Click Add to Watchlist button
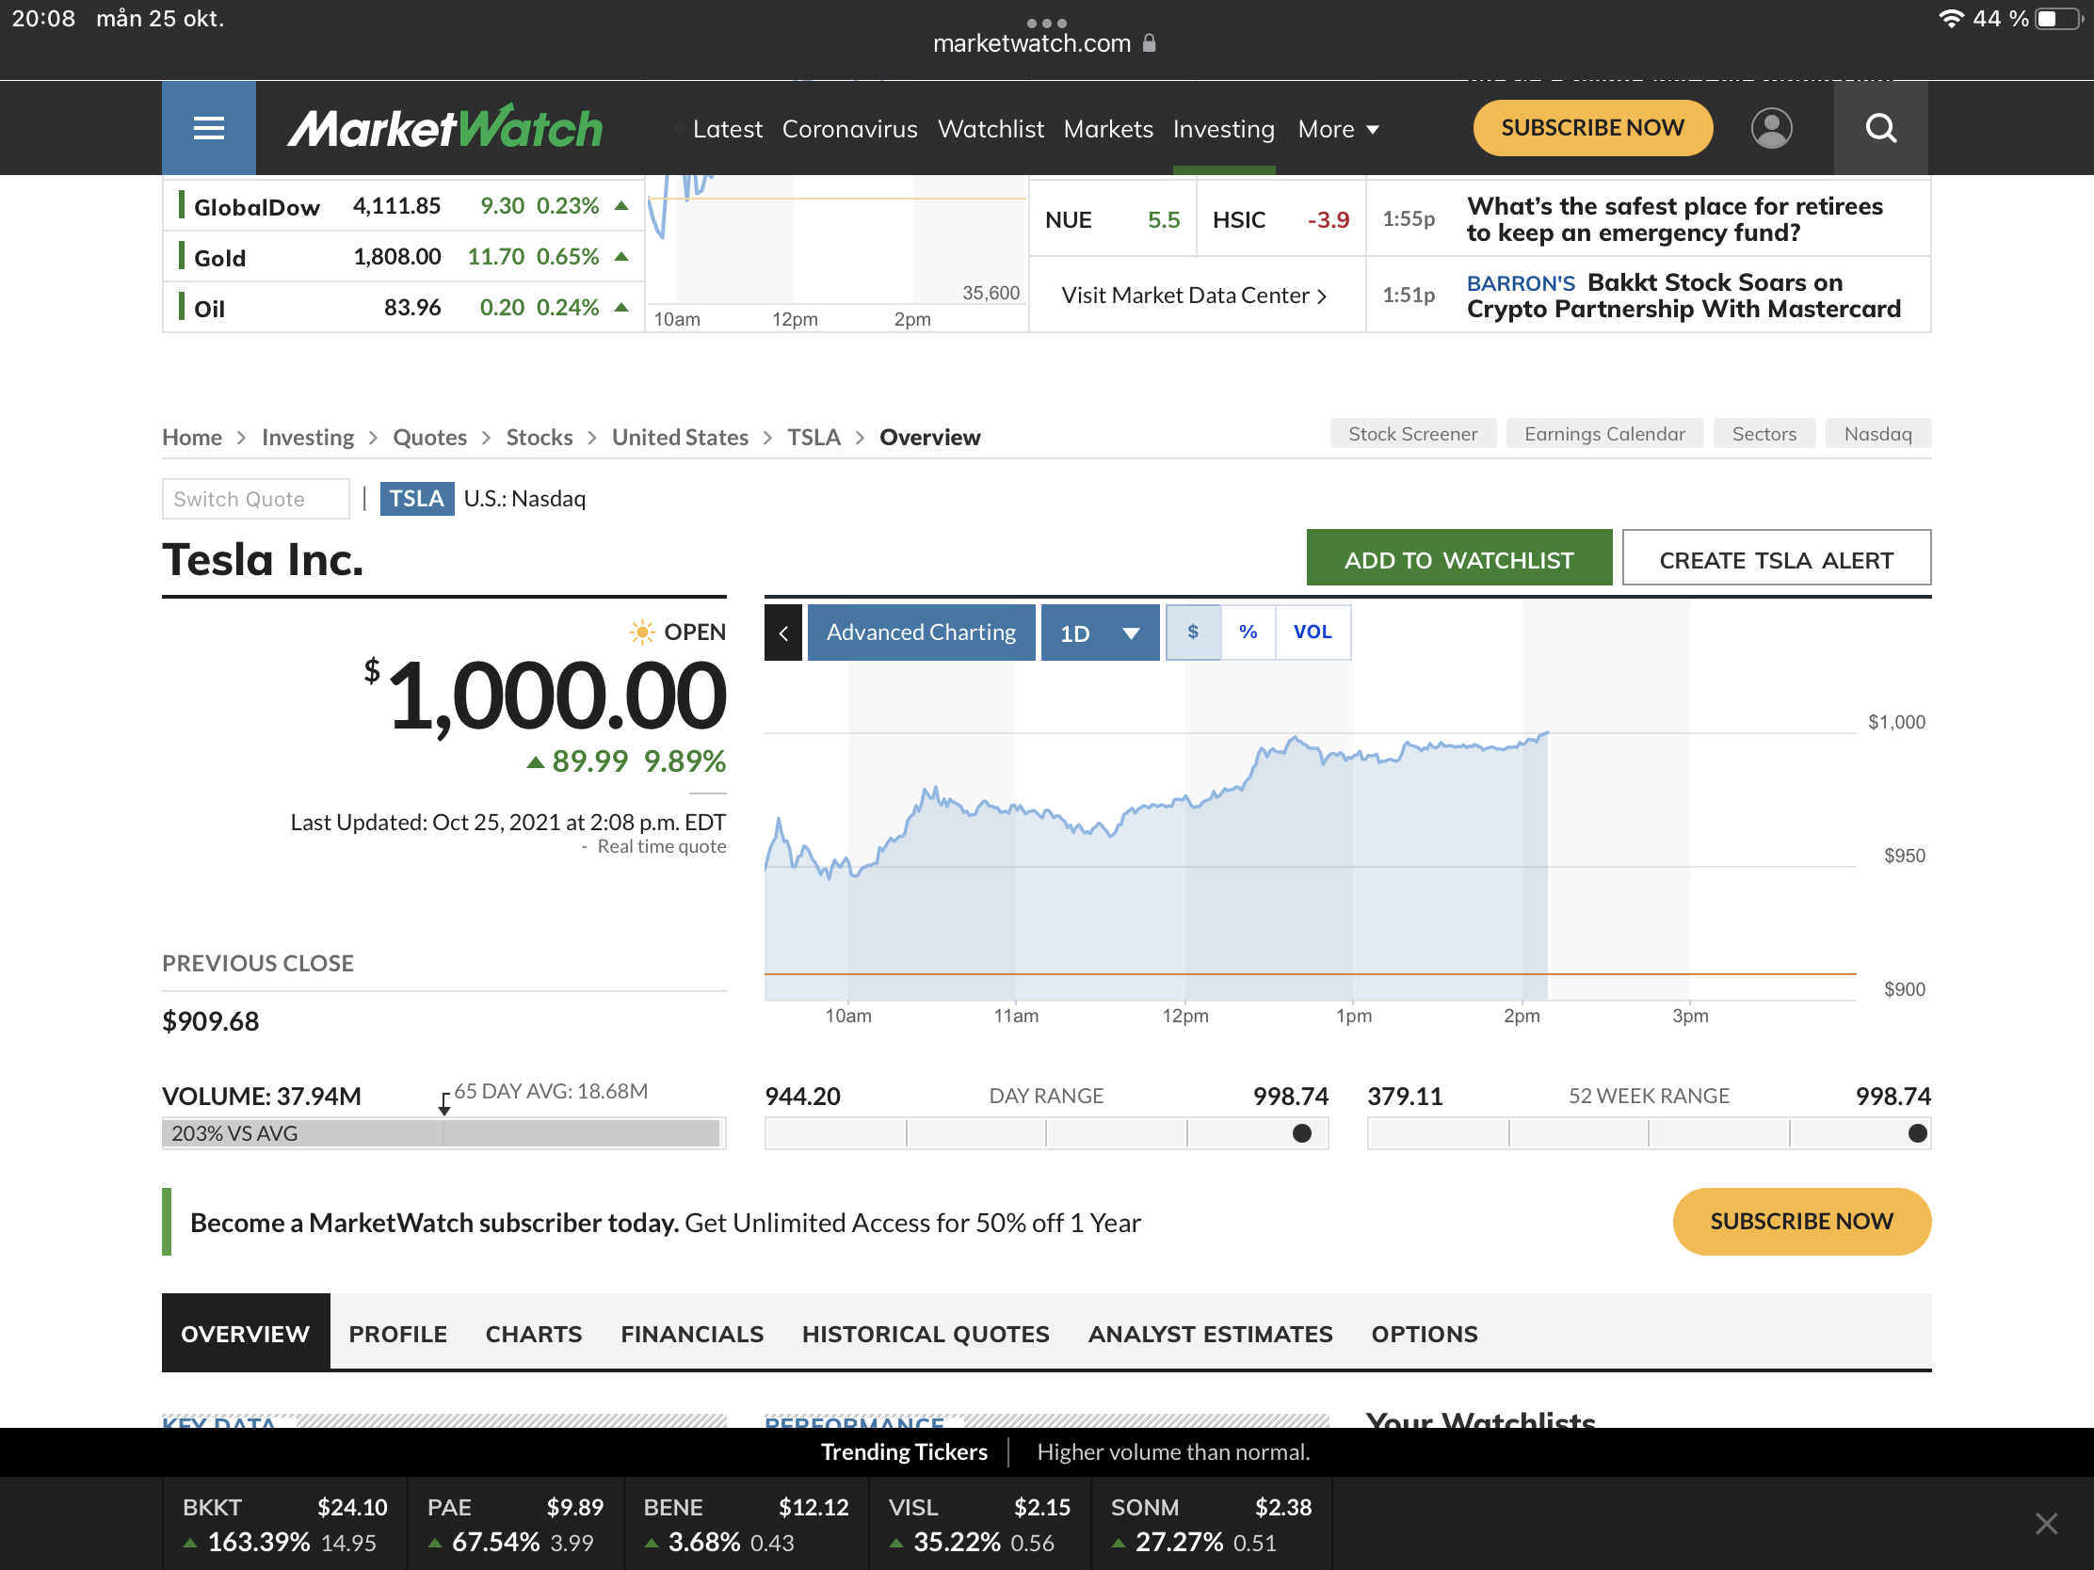Image resolution: width=2094 pixels, height=1570 pixels. pyautogui.click(x=1458, y=558)
